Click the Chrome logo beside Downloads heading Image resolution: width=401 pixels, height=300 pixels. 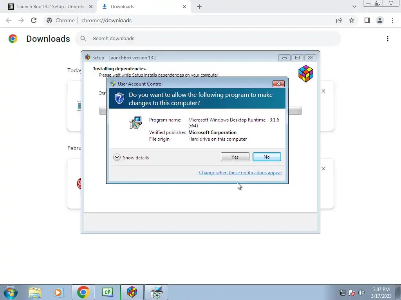[x=13, y=39]
